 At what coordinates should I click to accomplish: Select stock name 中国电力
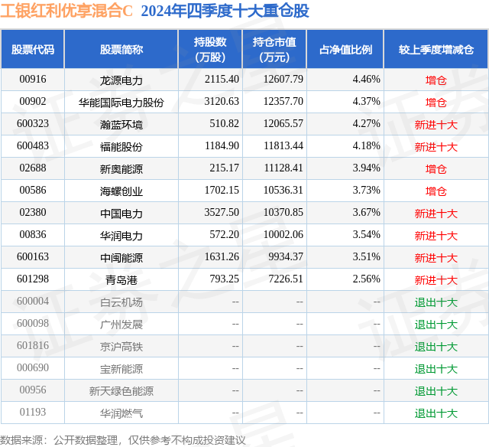tap(121, 214)
